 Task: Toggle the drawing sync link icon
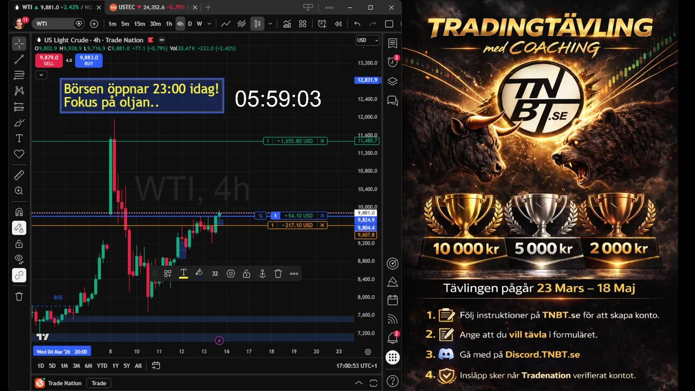19,275
